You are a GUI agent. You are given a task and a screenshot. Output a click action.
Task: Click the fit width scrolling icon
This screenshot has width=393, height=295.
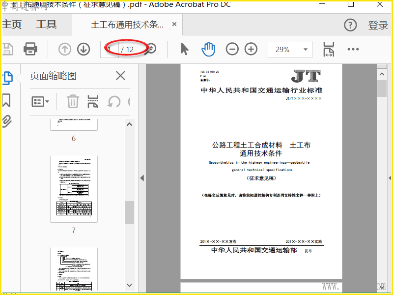329,49
